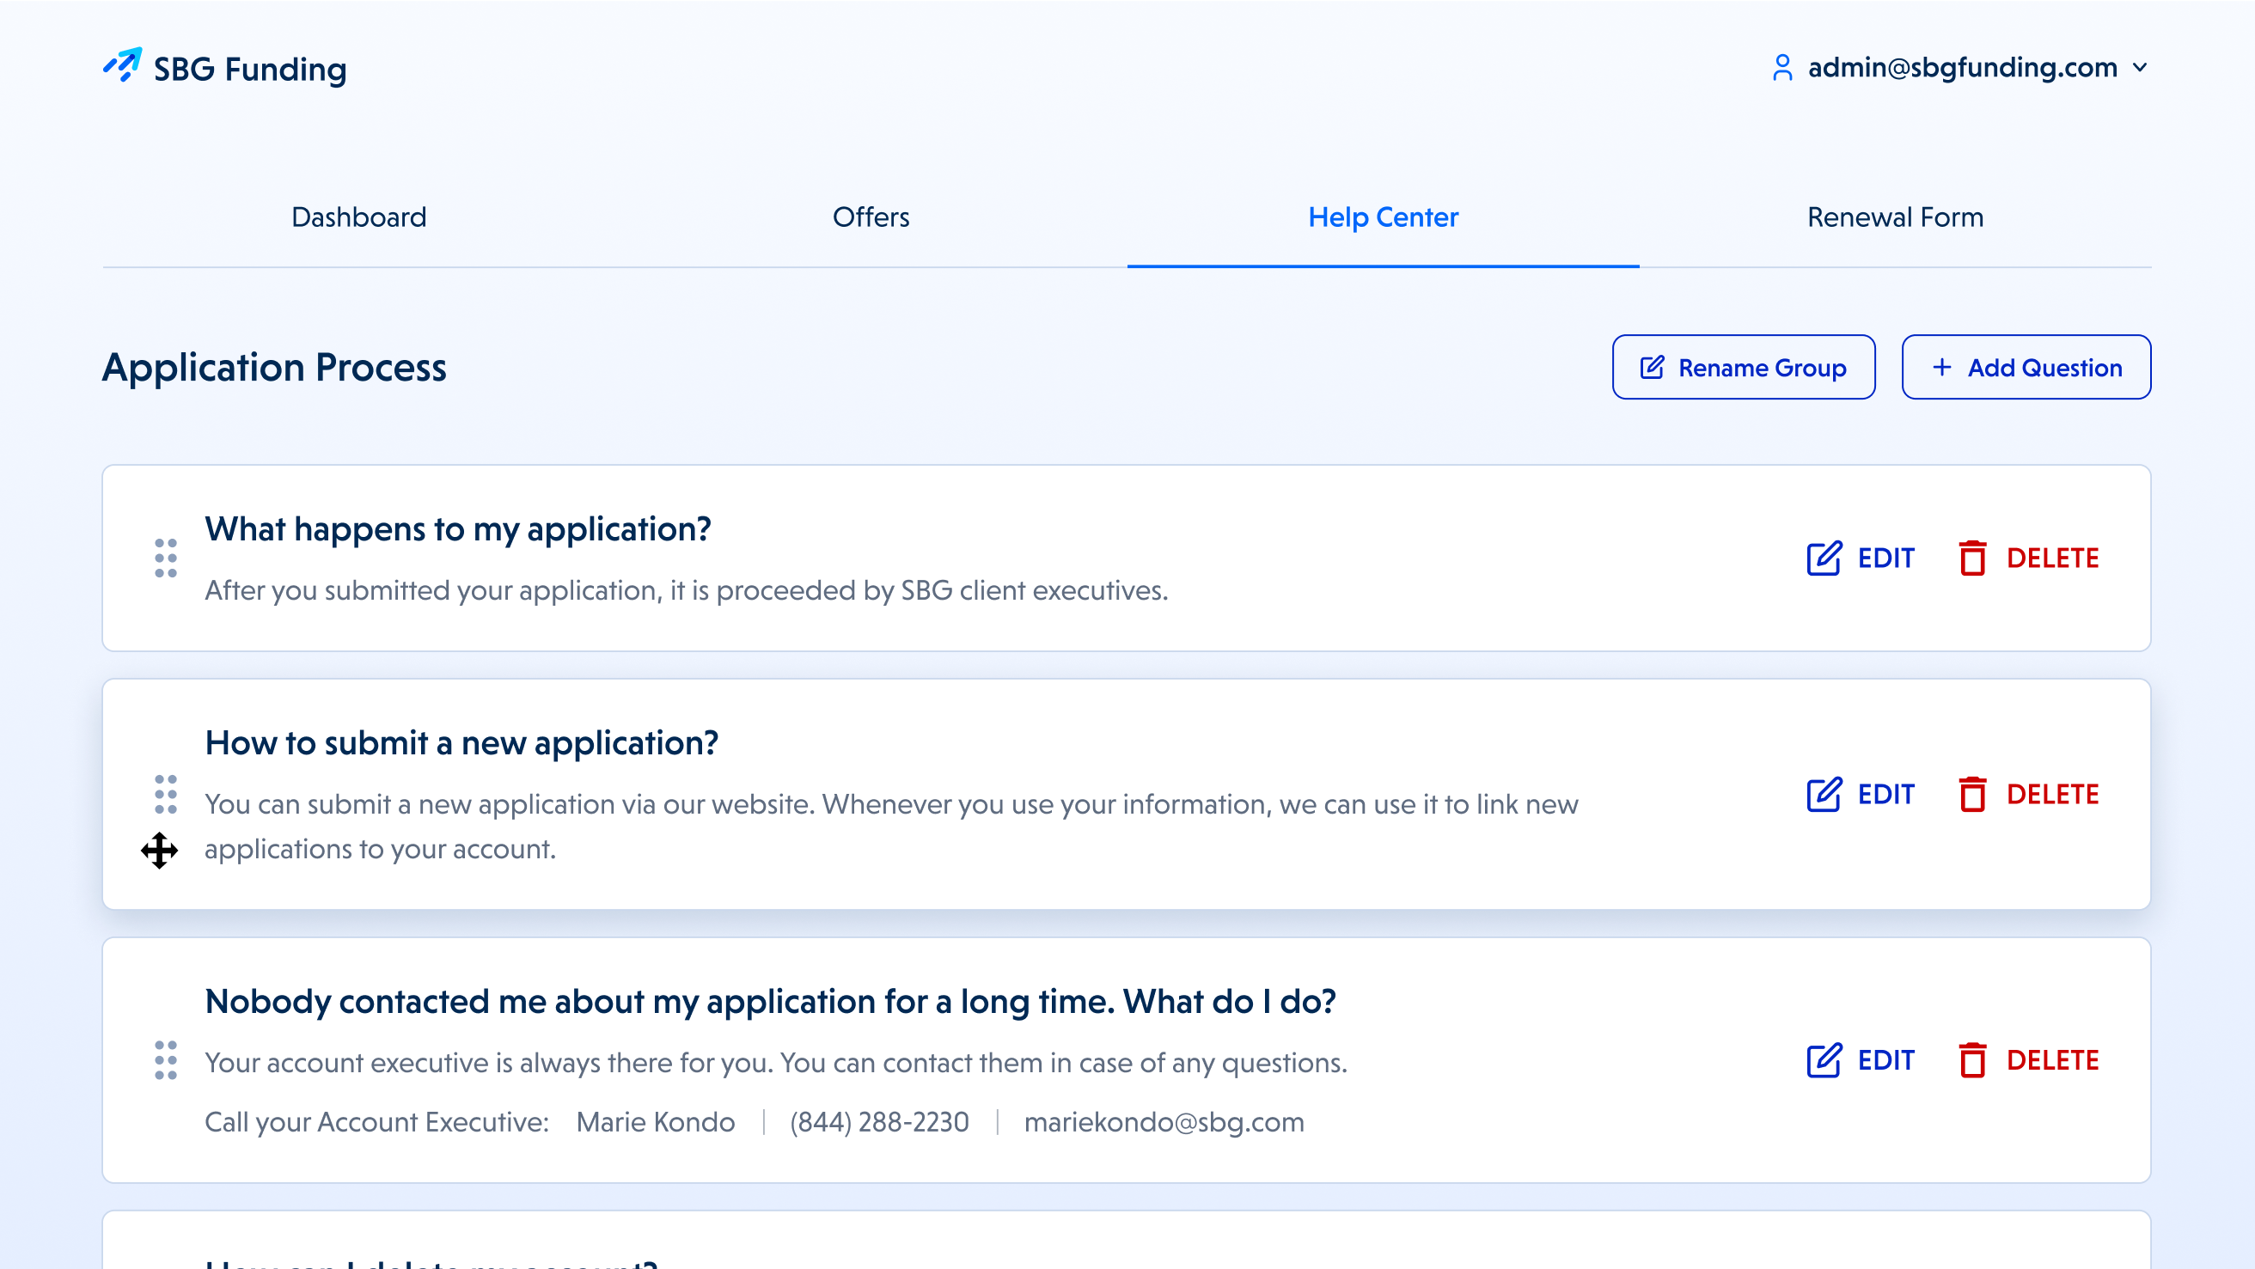Click the 'Call your Account Executive:' label

pos(376,1122)
